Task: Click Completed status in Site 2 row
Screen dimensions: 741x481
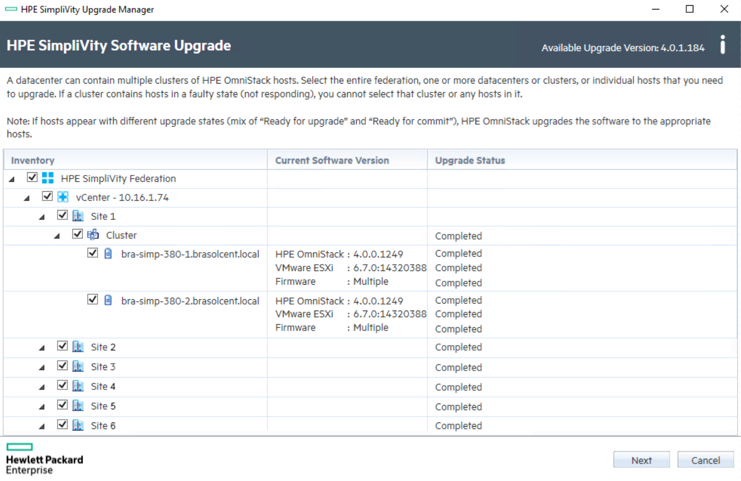Action: point(458,347)
